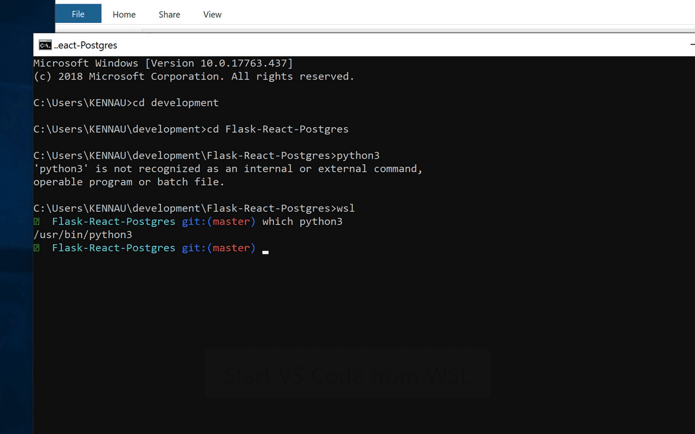Open the View tab

pos(212,14)
